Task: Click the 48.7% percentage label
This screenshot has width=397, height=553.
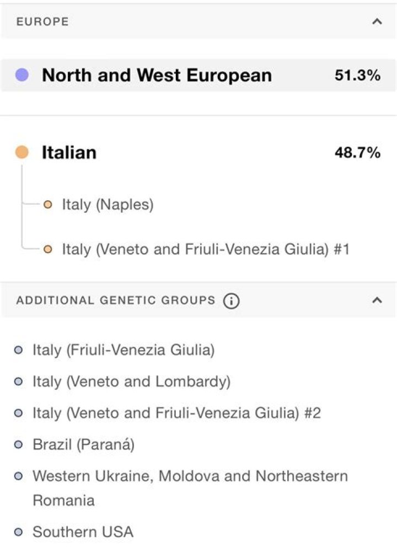Action: click(x=357, y=152)
